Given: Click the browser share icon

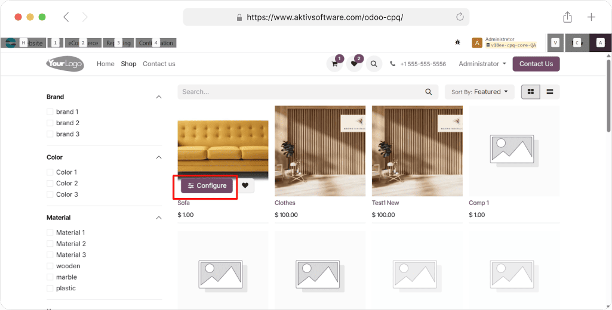Looking at the screenshot, I should tap(567, 17).
